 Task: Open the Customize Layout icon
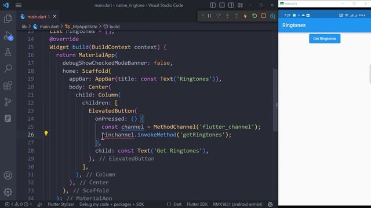click(240, 5)
